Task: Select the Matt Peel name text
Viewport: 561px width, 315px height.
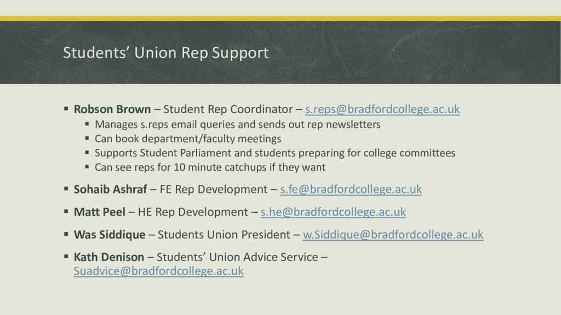Action: tap(100, 212)
